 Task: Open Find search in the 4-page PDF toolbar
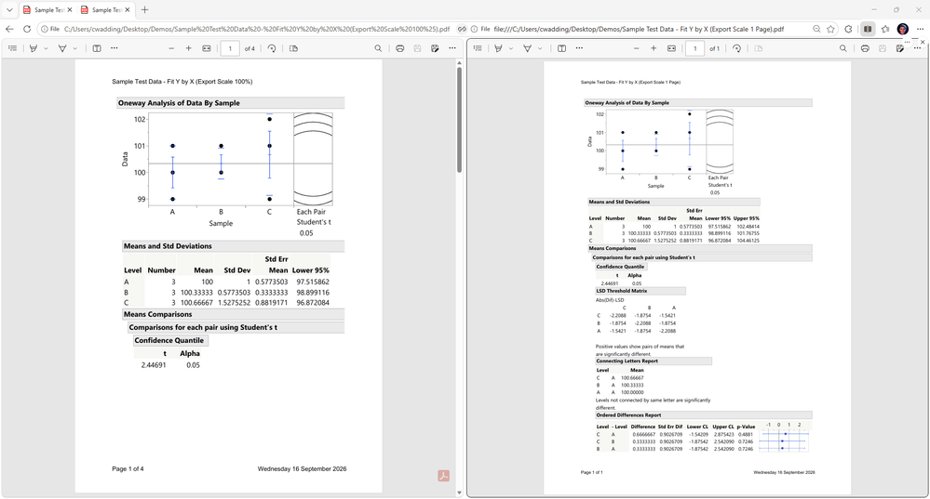[378, 48]
